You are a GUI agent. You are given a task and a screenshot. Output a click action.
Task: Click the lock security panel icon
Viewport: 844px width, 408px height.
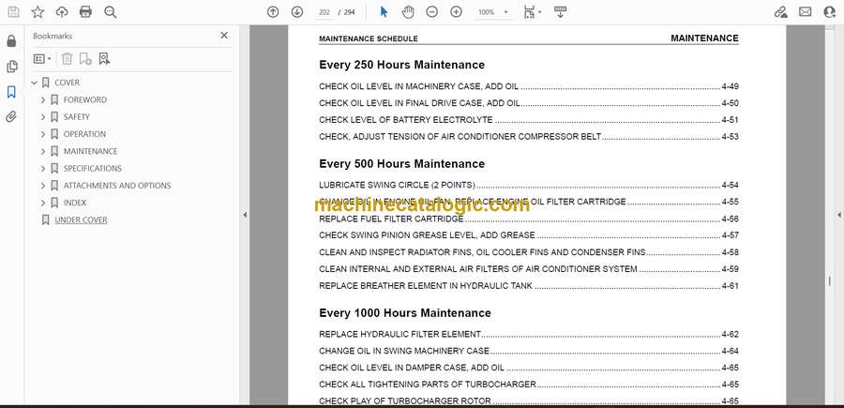pyautogui.click(x=11, y=41)
